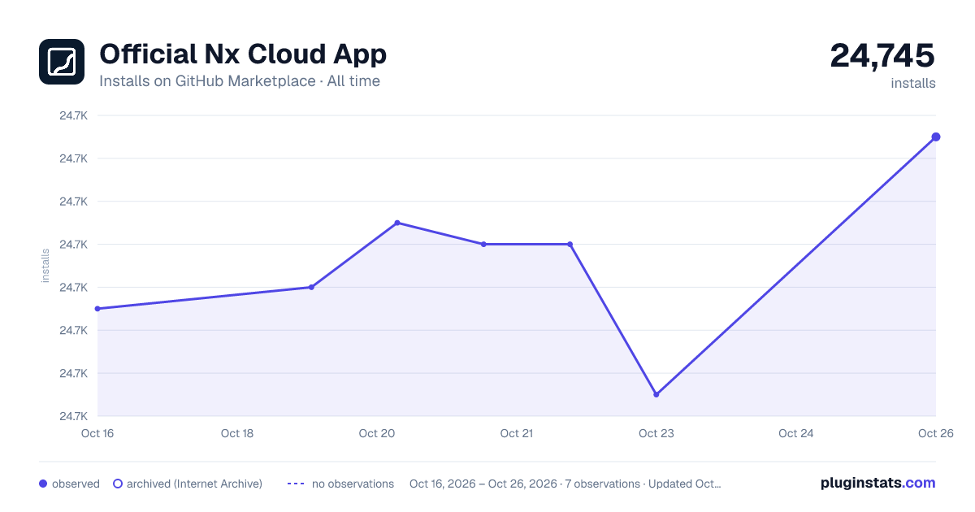
Task: Click the 'Oct 16' x-axis label
Action: pyautogui.click(x=97, y=433)
